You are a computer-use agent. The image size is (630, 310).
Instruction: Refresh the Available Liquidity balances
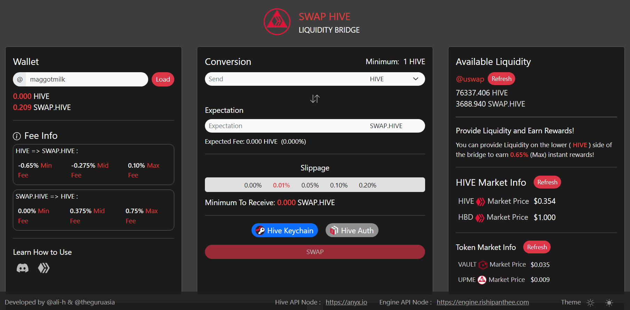(x=501, y=79)
